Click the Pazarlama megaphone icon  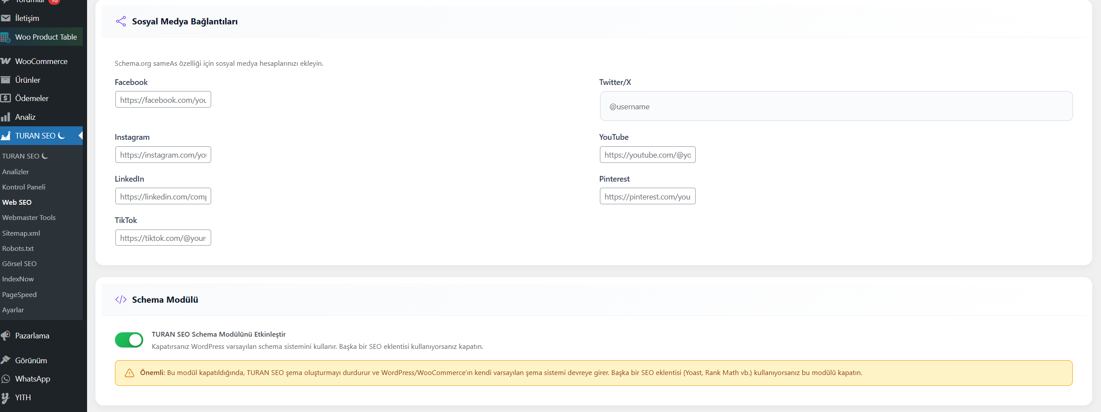pyautogui.click(x=6, y=336)
